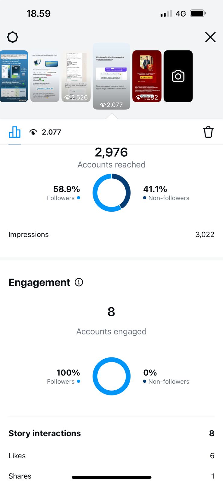Open the camera to add story
223x483 pixels.
178,76
